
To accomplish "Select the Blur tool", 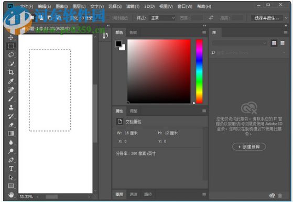I will click(11, 142).
